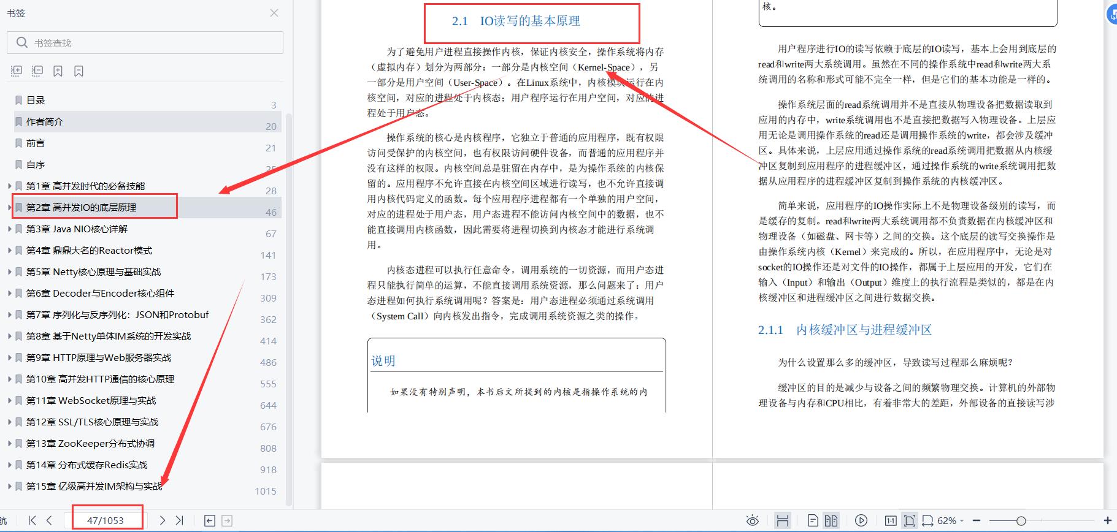Screen dimensions: 1117x532
Task: Go to the next page
Action: tap(163, 520)
